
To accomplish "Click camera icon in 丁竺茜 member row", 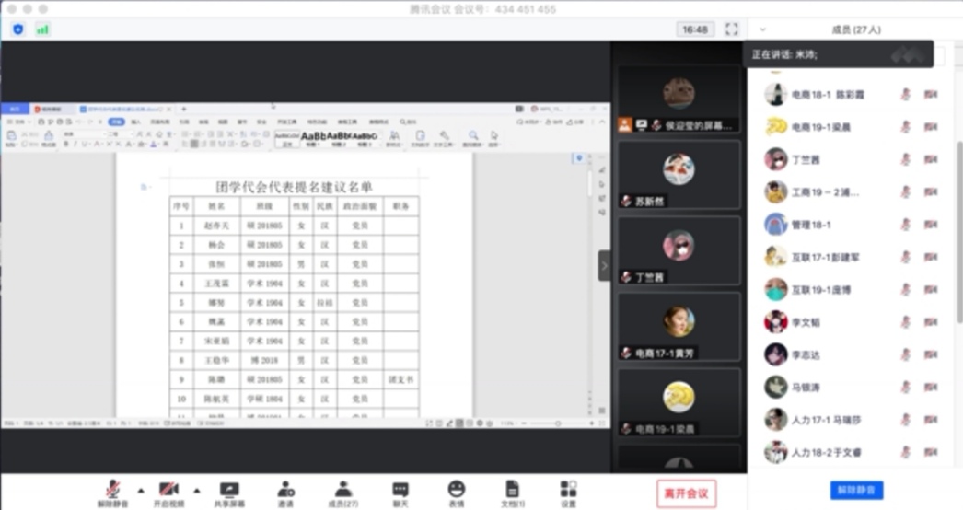I will click(931, 160).
